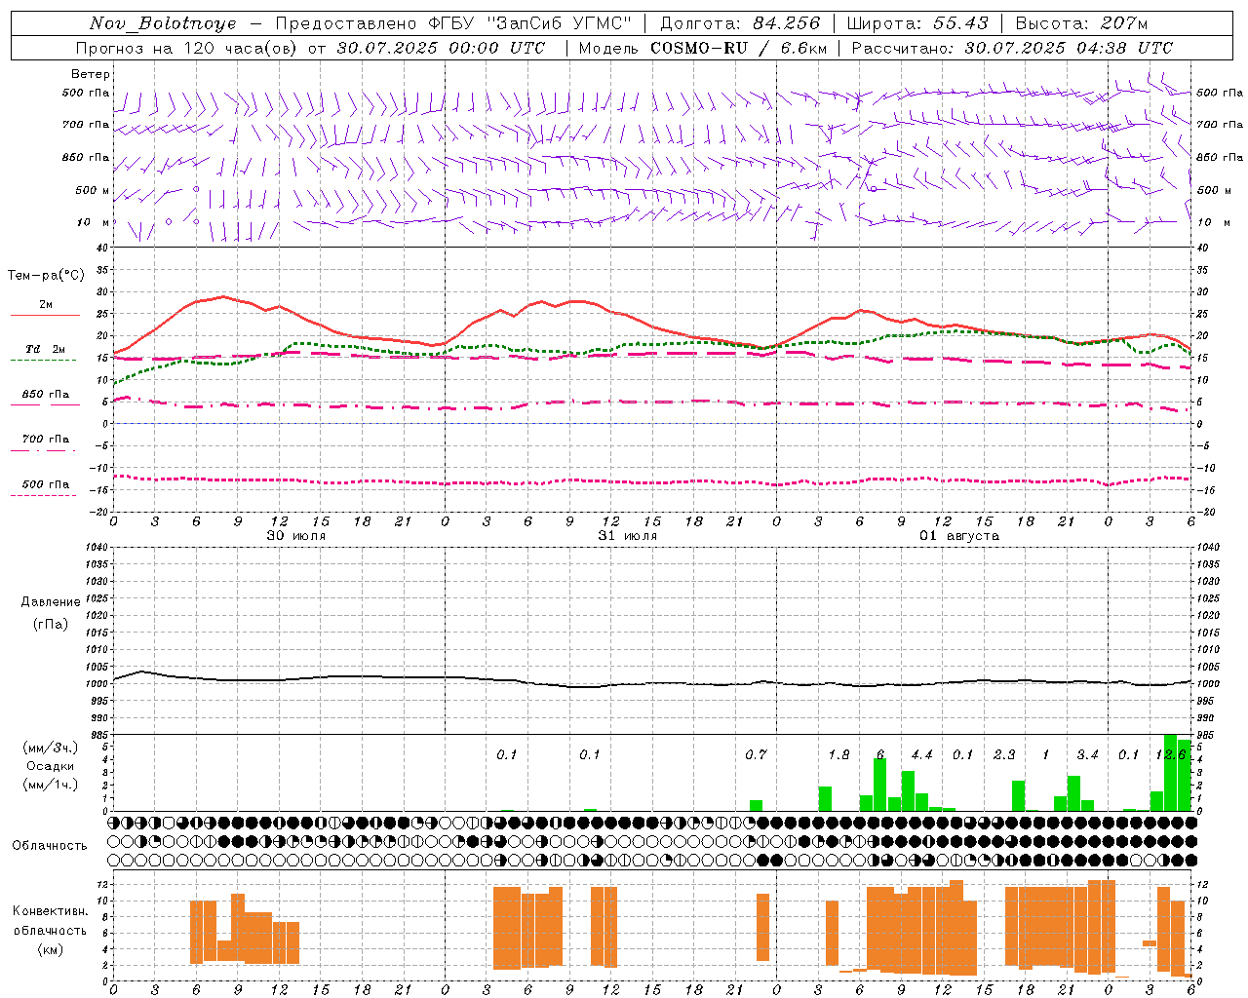Click forecast start 30.07.2025 00:00 UTC
The height and width of the screenshot is (998, 1248).
tap(441, 48)
